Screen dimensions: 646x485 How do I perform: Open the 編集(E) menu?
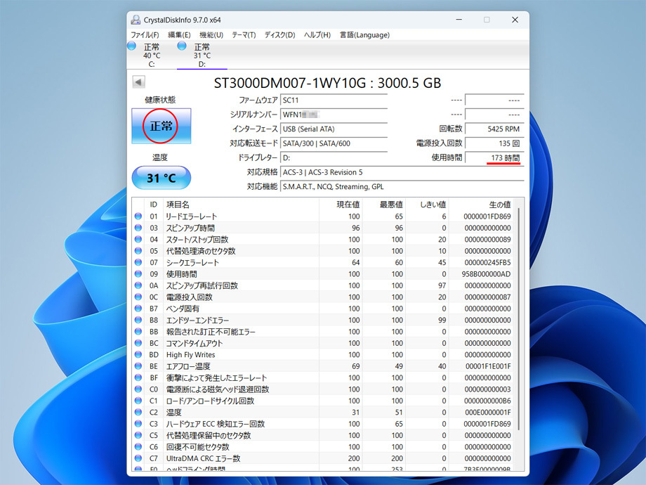tap(179, 35)
